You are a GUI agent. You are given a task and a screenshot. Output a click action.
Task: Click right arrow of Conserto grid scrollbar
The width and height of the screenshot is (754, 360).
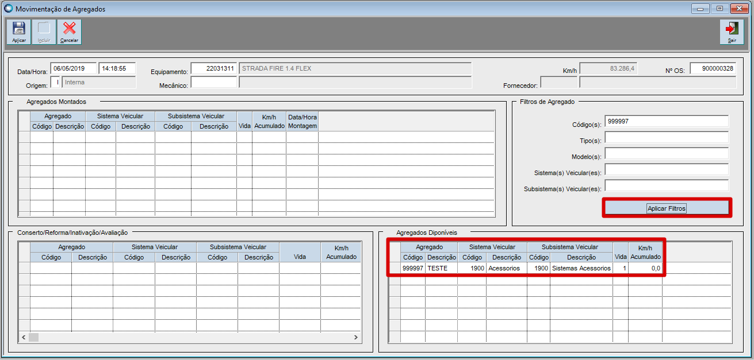356,337
